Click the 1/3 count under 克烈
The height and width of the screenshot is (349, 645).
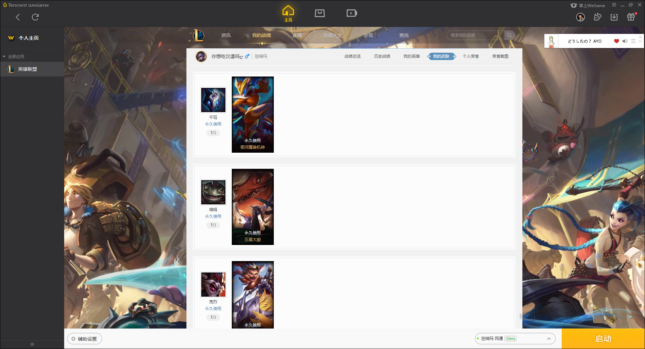[x=213, y=317]
